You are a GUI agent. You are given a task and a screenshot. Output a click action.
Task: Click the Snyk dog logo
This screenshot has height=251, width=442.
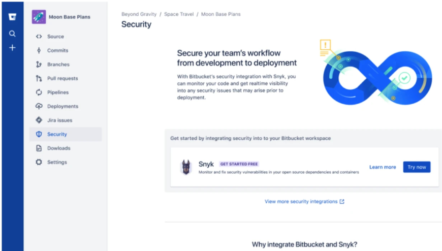(x=186, y=167)
